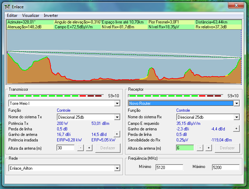Image resolution: width=249 pixels, height=189 pixels.
Task: Open the Nome do sistema Tx dropdown
Action: click(x=117, y=117)
